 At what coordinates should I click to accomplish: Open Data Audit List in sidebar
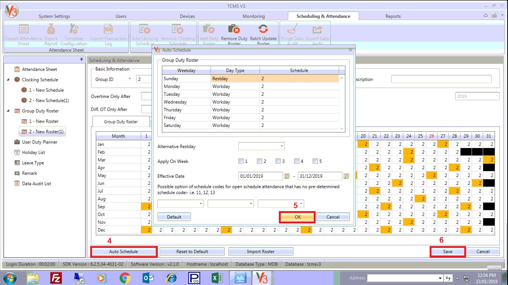(x=36, y=184)
